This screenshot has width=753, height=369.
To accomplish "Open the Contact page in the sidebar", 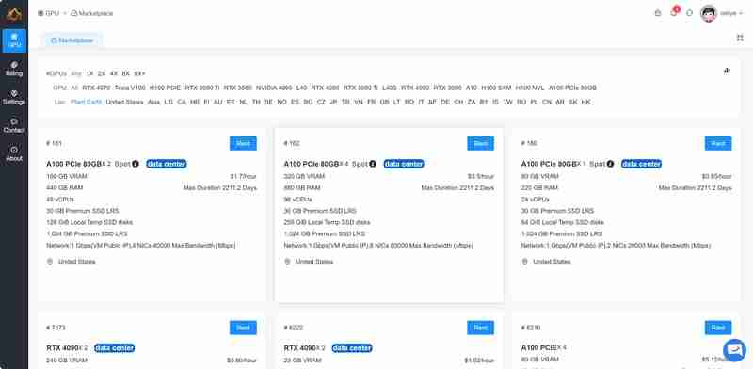I will point(14,126).
